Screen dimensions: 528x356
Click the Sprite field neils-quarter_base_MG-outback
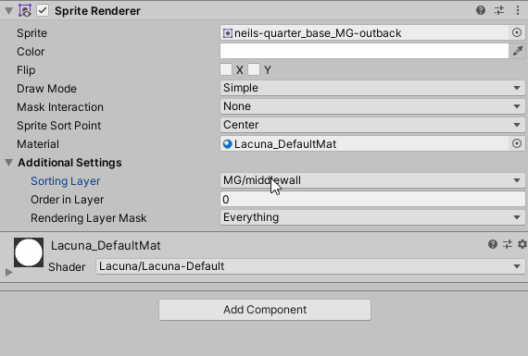coord(364,33)
